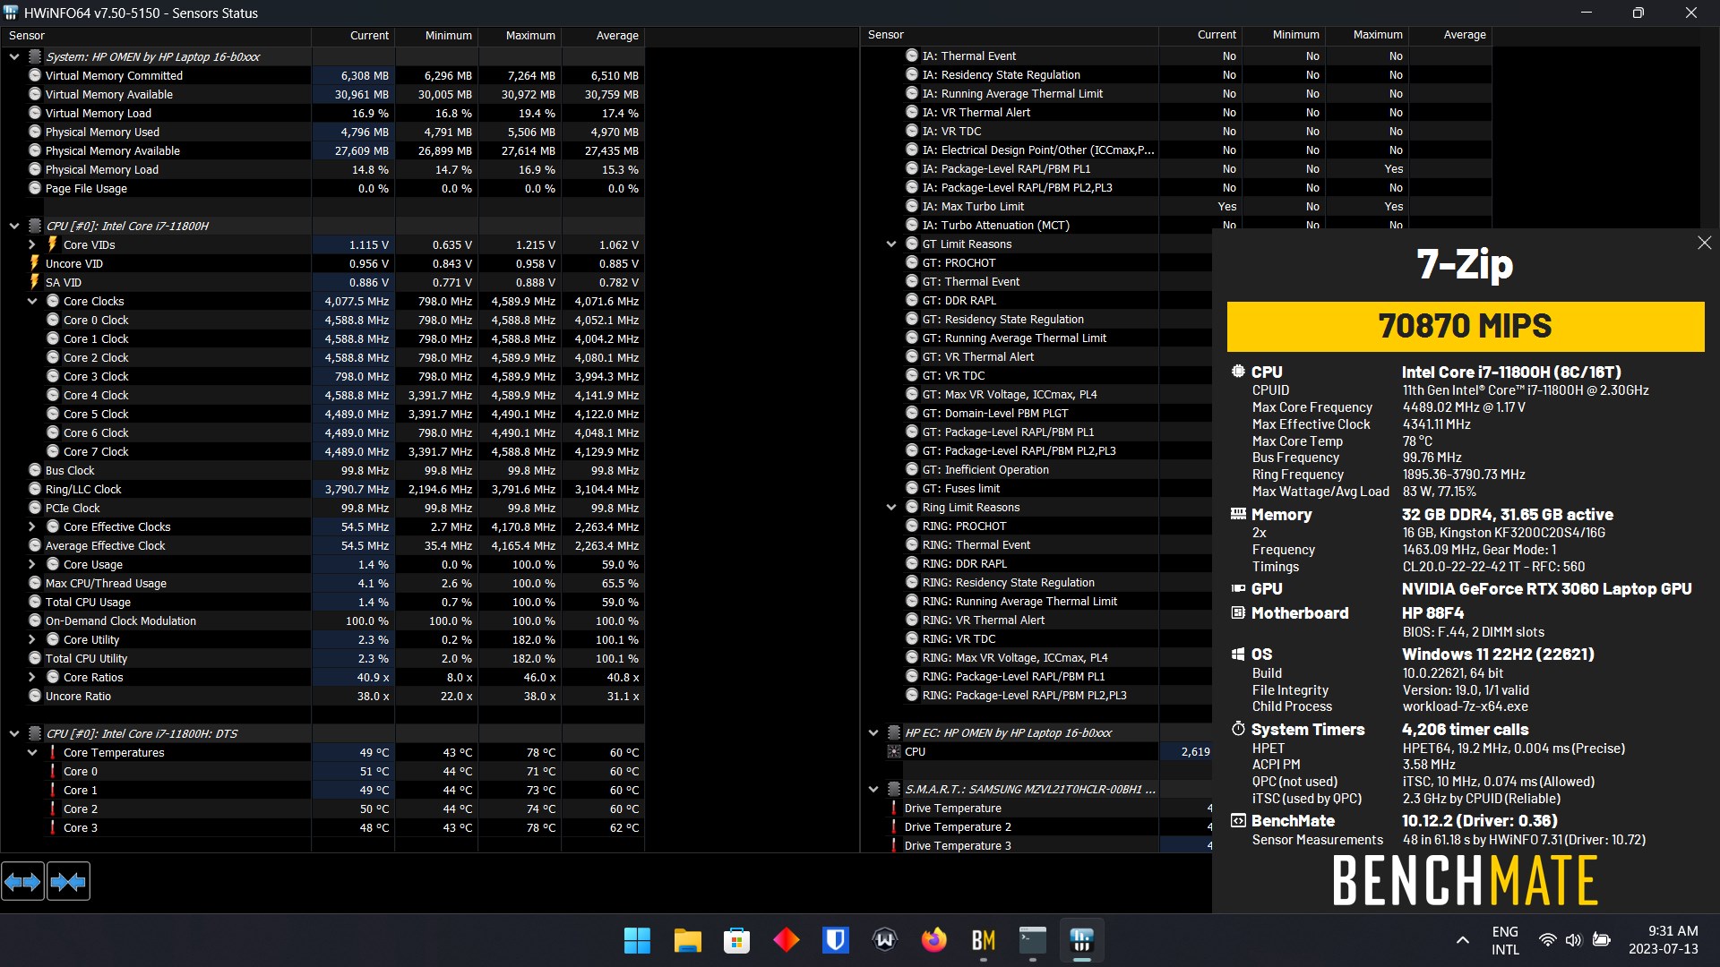Click right panel Sensor column header
Image resolution: width=1720 pixels, height=967 pixels.
(x=1010, y=35)
